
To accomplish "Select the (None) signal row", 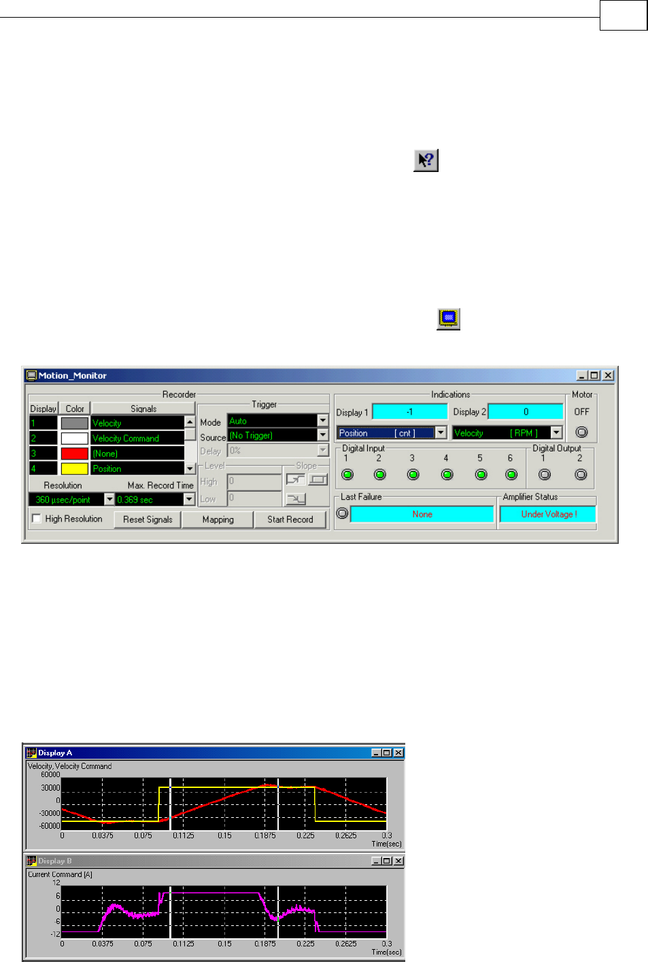I will 138,453.
